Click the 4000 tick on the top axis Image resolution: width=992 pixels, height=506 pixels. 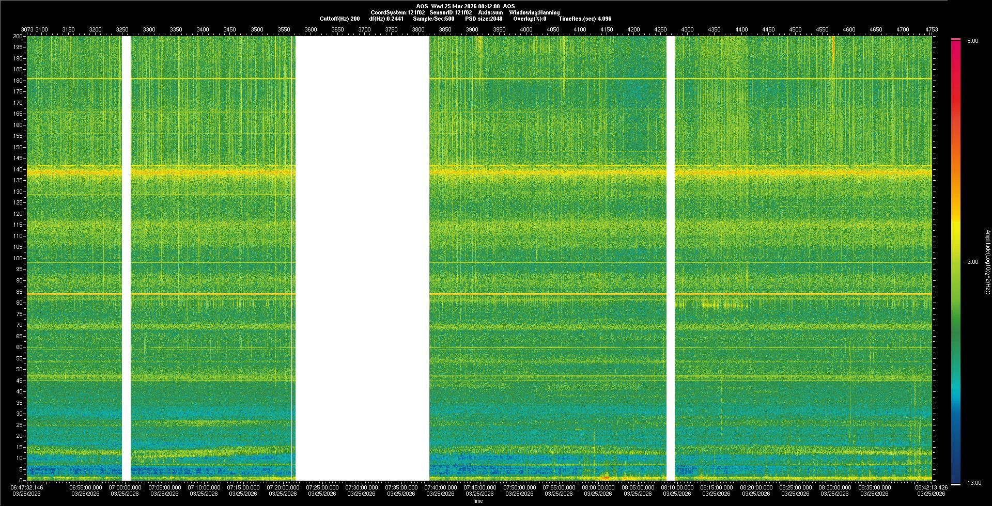click(x=526, y=29)
